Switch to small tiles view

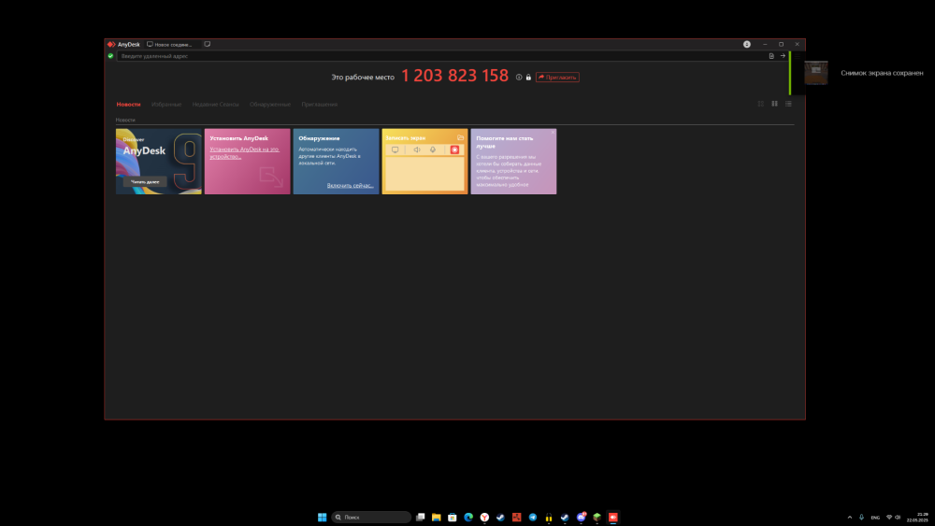coord(761,104)
